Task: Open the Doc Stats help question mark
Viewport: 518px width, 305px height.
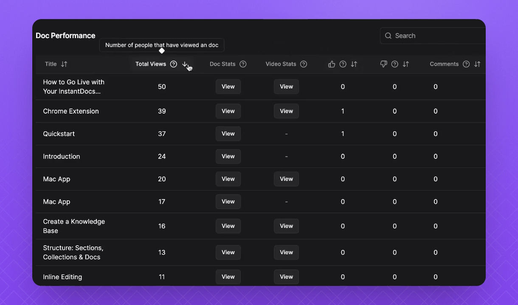Action: pos(243,64)
